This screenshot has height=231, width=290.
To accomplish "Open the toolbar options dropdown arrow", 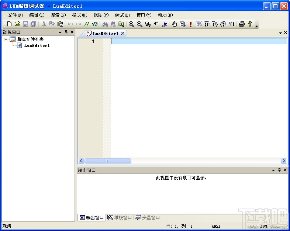I will pos(256,26).
